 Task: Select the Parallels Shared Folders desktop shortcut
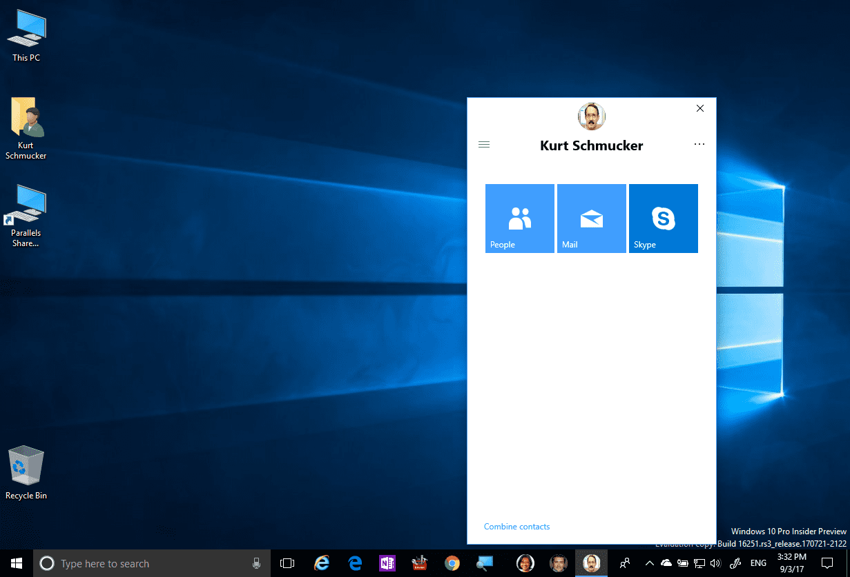26,216
